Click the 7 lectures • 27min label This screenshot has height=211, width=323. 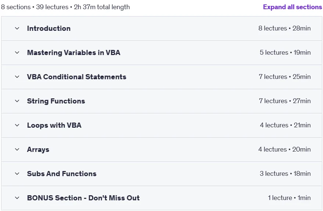pyautogui.click(x=285, y=101)
